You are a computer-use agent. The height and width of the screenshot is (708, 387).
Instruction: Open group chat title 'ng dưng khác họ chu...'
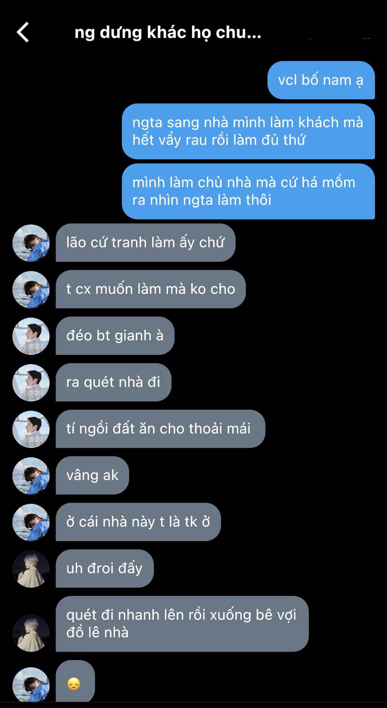(168, 32)
